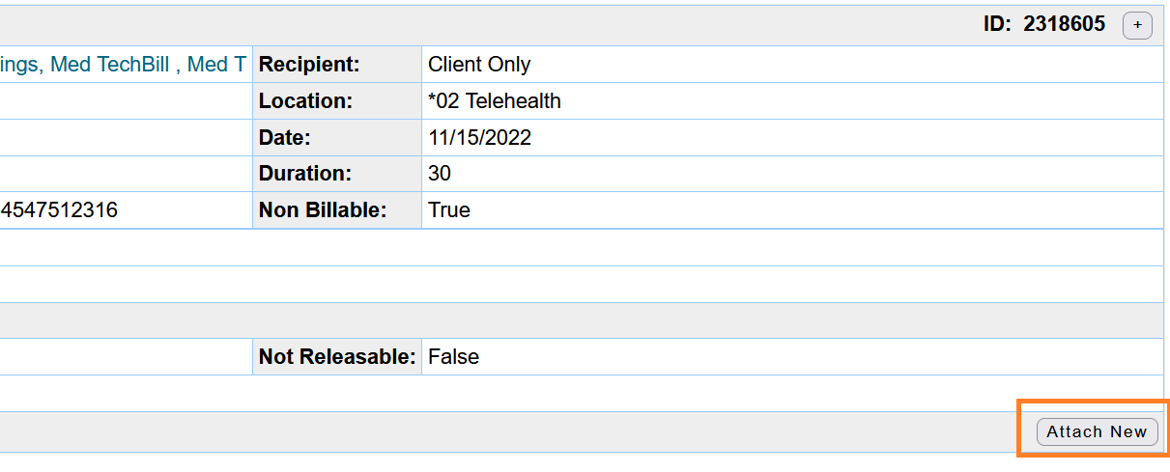Click the number 4547512316

tap(59, 210)
